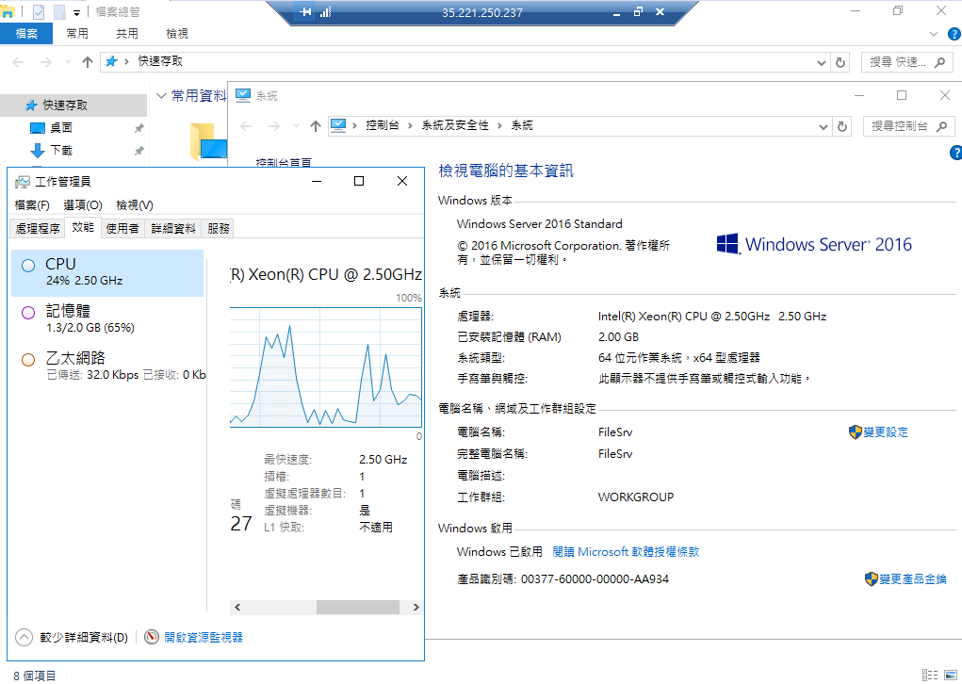Click quick access star in File Explorer address bar

[111, 61]
